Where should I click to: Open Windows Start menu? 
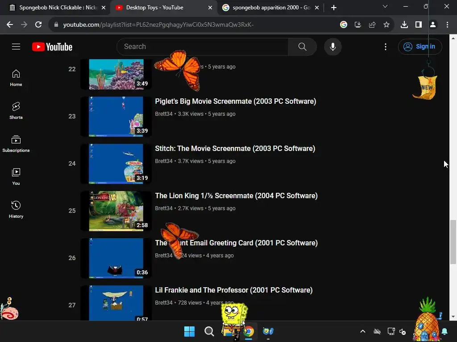pos(189,331)
